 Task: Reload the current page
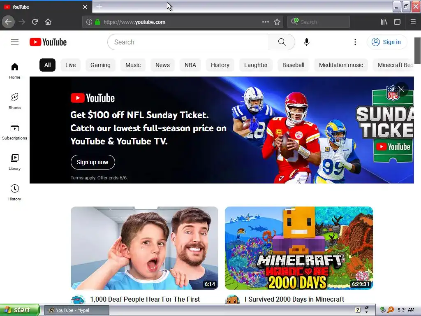(35, 22)
